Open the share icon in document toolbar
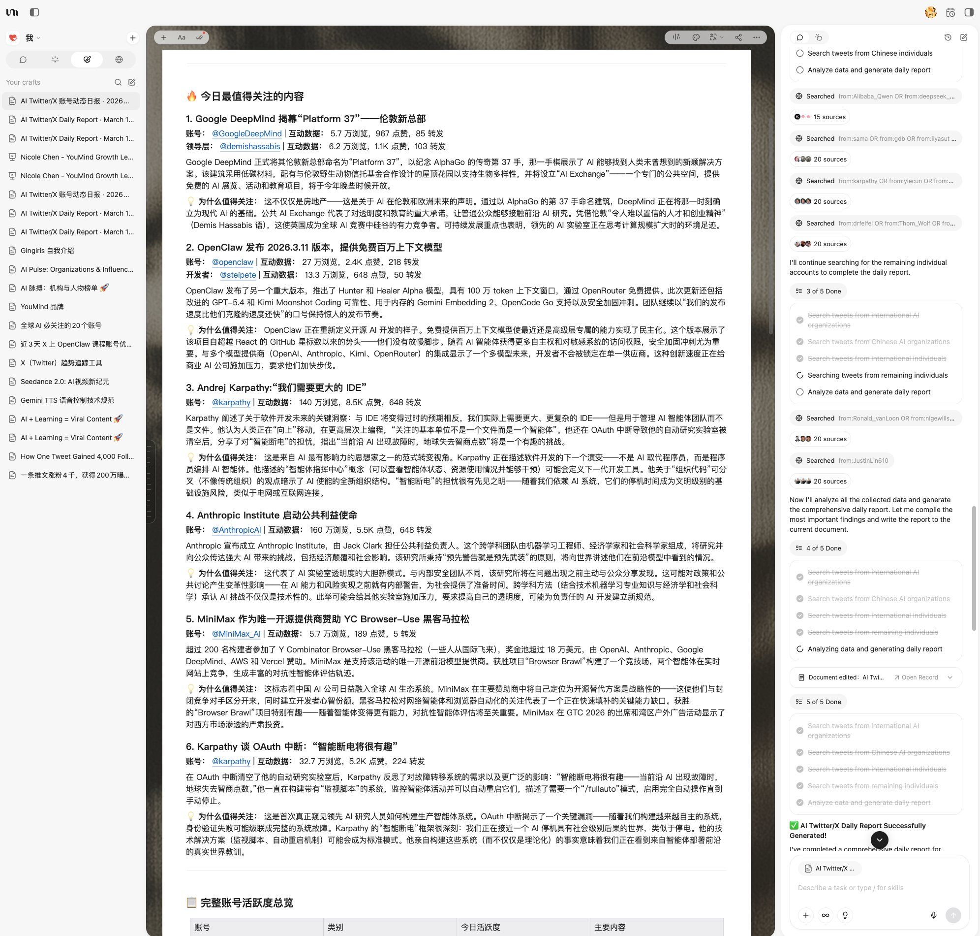Image resolution: width=980 pixels, height=936 pixels. (738, 37)
